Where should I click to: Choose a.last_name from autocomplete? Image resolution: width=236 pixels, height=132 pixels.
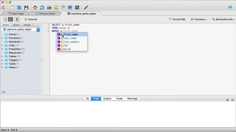tap(72, 38)
